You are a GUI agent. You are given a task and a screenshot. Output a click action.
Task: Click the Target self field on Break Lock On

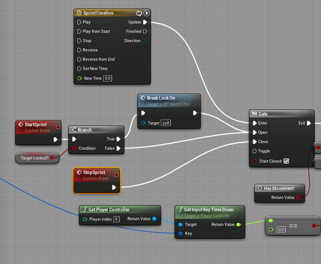pyautogui.click(x=166, y=123)
